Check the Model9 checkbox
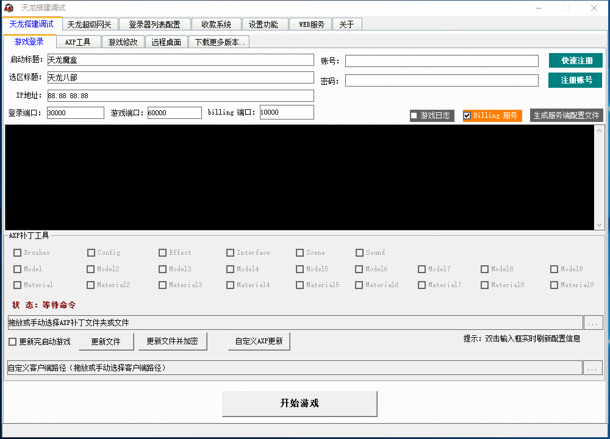This screenshot has width=610, height=439. [x=554, y=269]
